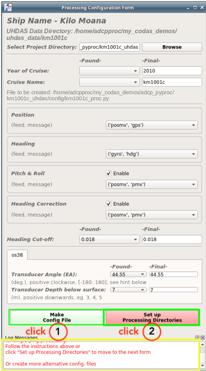
Task: Minimize the Processing Configuration Form window
Action: pos(188,8)
